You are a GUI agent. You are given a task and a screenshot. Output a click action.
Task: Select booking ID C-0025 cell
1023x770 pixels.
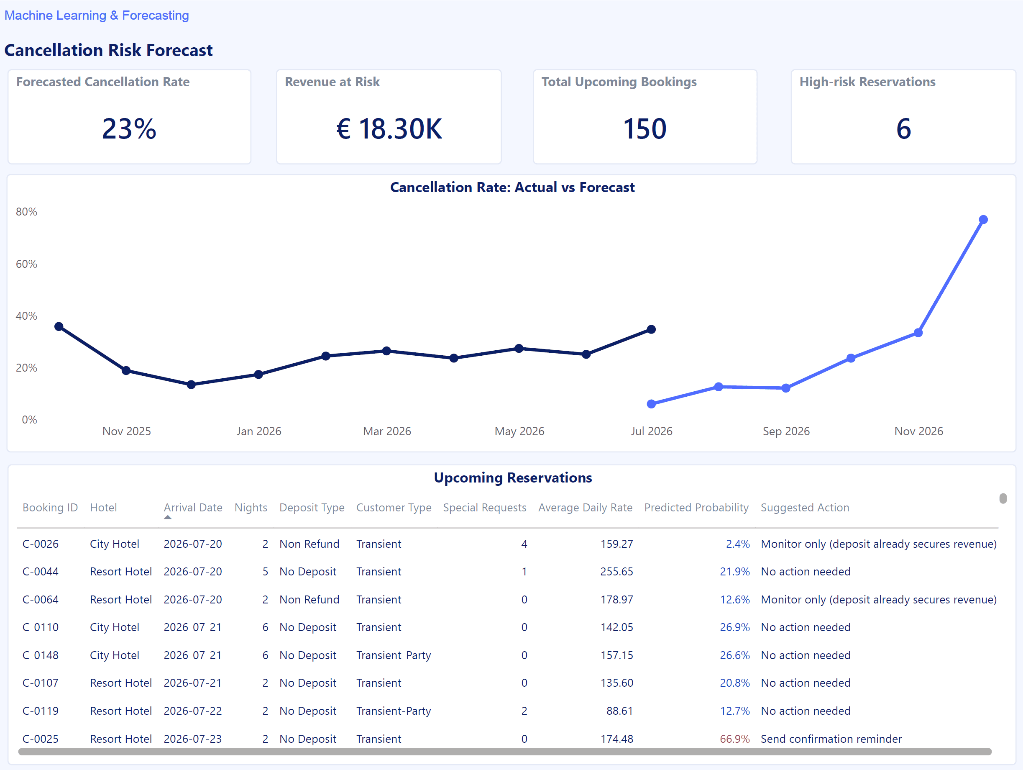[x=41, y=739]
